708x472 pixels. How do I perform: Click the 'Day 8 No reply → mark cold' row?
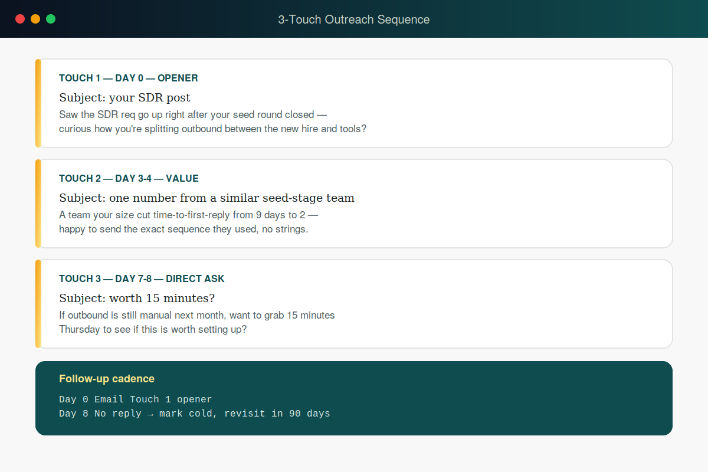[195, 414]
